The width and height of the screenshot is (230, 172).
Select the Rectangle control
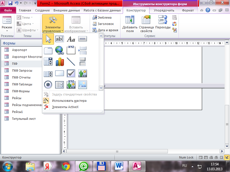pos(60,73)
